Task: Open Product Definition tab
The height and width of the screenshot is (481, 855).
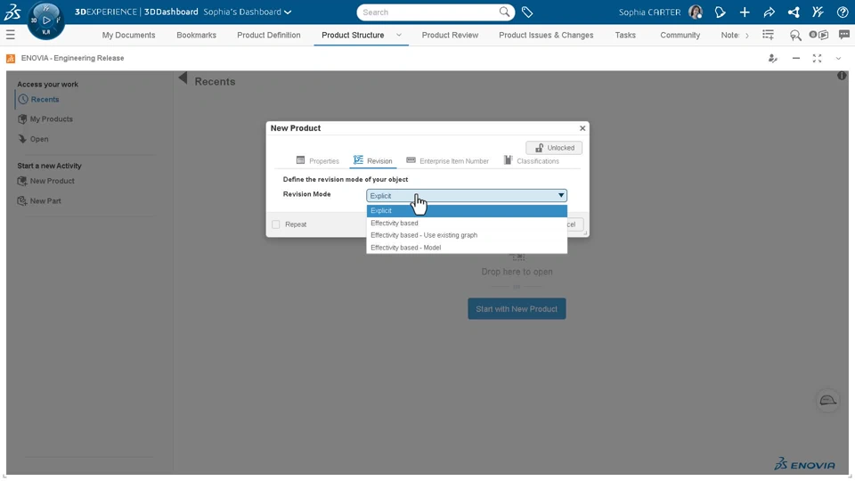Action: tap(269, 35)
